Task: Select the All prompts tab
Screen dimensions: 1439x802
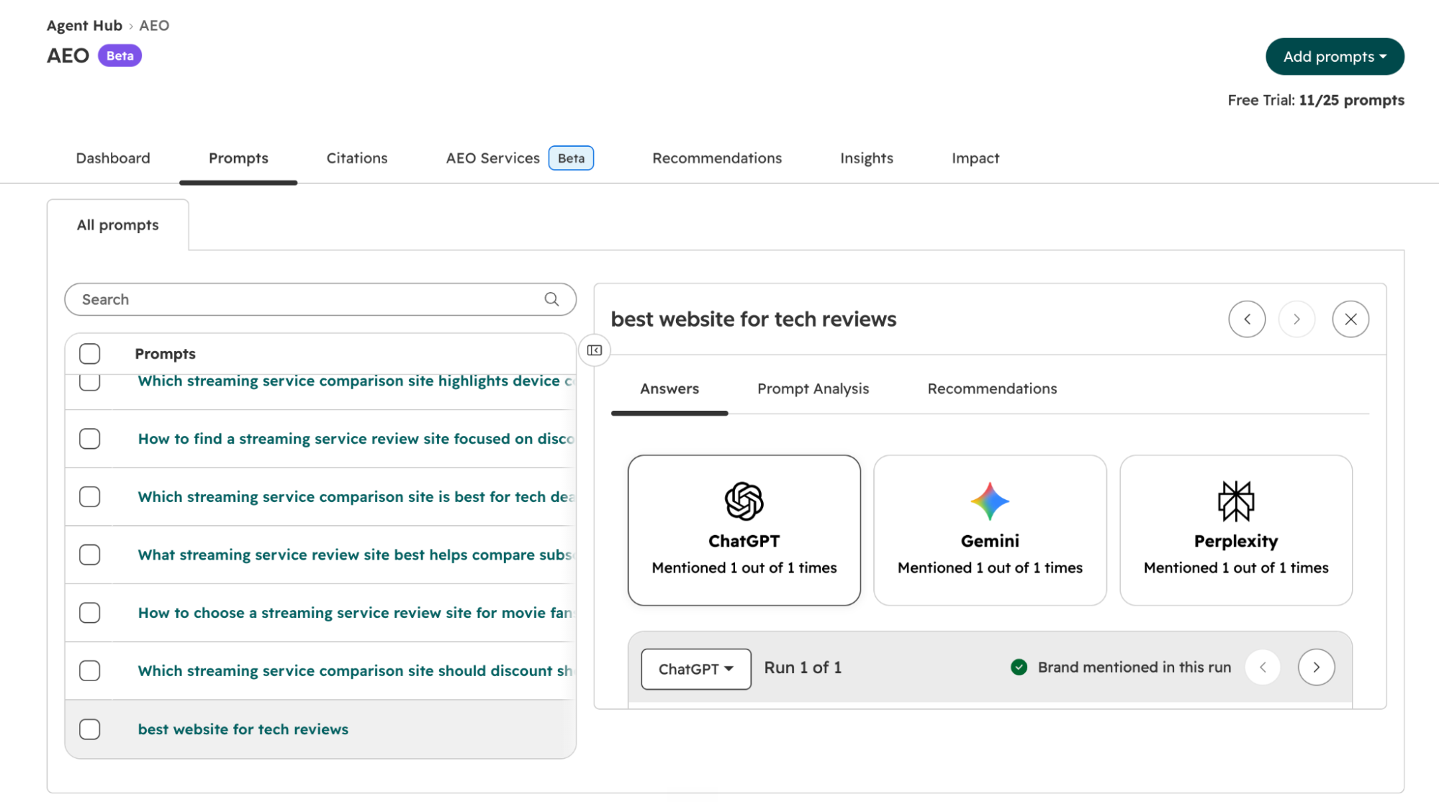Action: pos(118,225)
